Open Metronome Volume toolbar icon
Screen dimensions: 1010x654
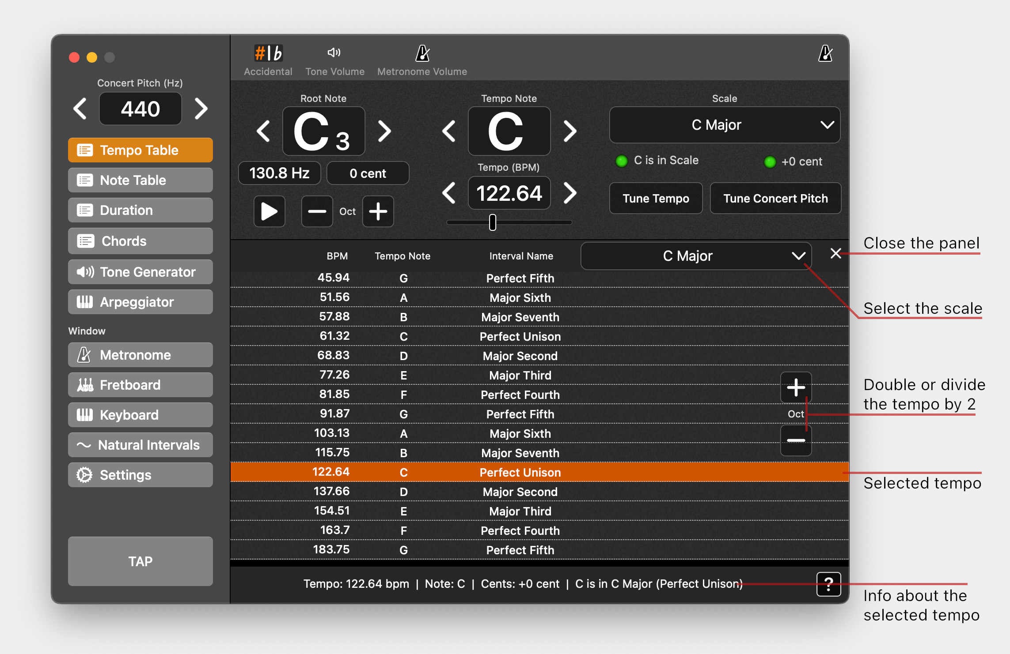pos(422,54)
